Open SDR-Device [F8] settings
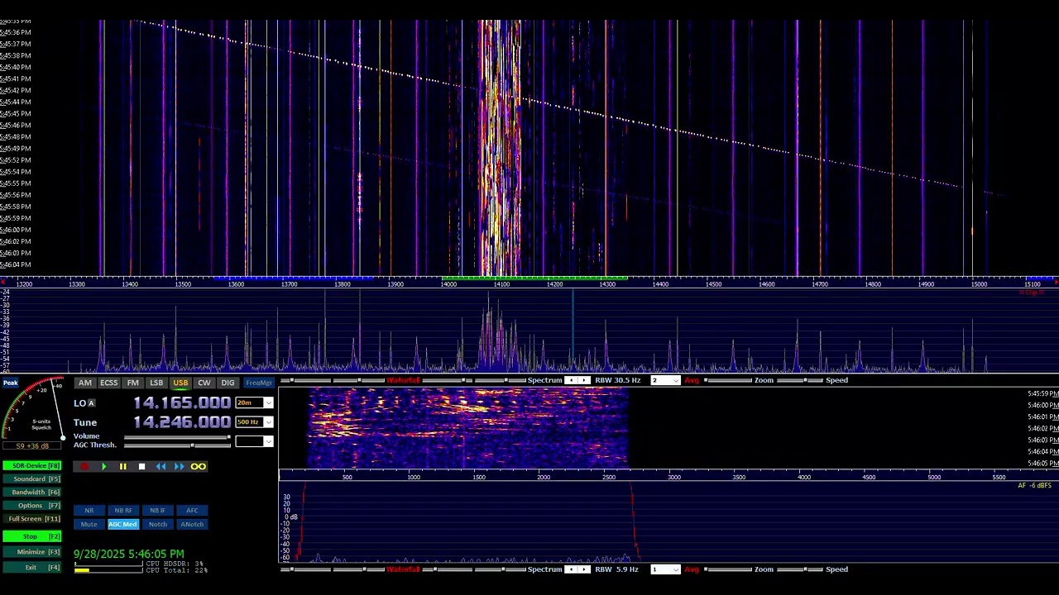Screen dimensions: 1059x595 click(x=31, y=466)
